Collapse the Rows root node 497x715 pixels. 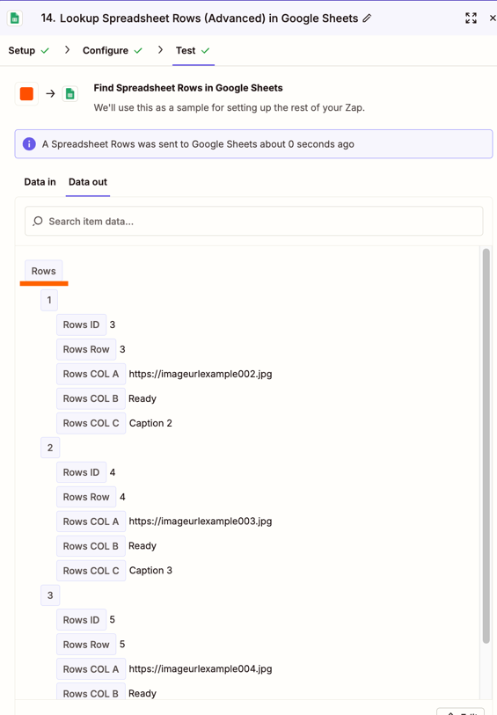[x=43, y=271]
